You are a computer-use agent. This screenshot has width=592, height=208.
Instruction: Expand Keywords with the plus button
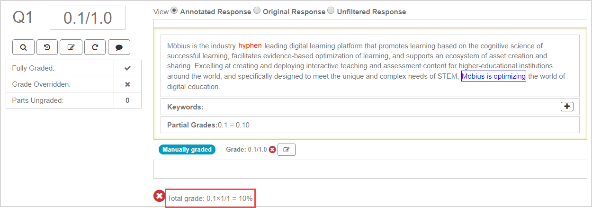pyautogui.click(x=567, y=107)
